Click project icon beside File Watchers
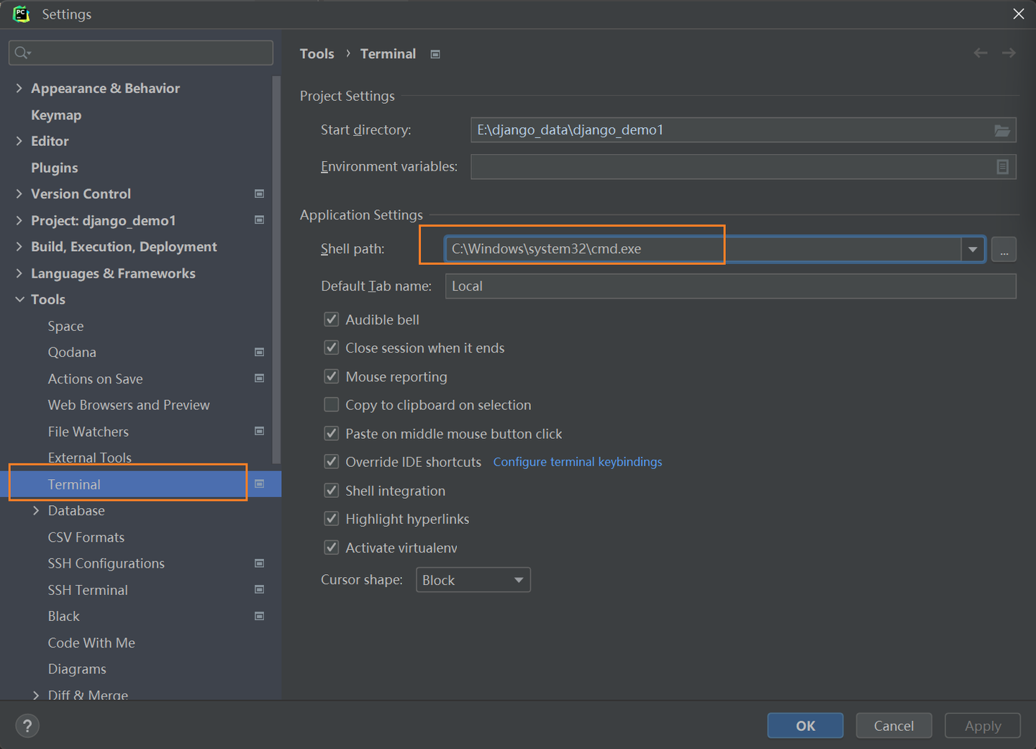The width and height of the screenshot is (1036, 749). click(260, 431)
